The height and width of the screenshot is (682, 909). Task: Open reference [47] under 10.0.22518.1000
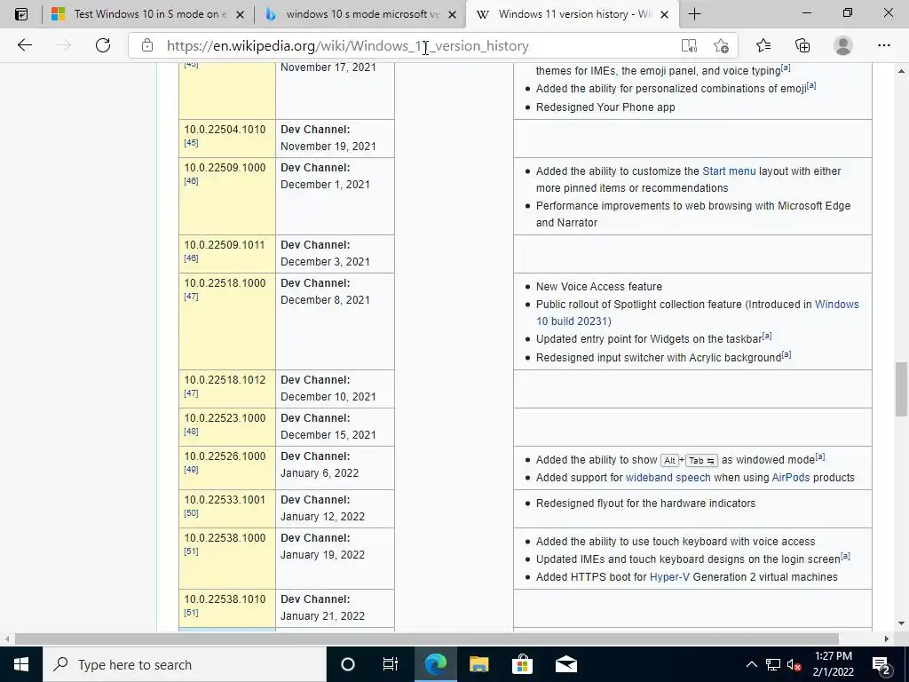pos(192,297)
